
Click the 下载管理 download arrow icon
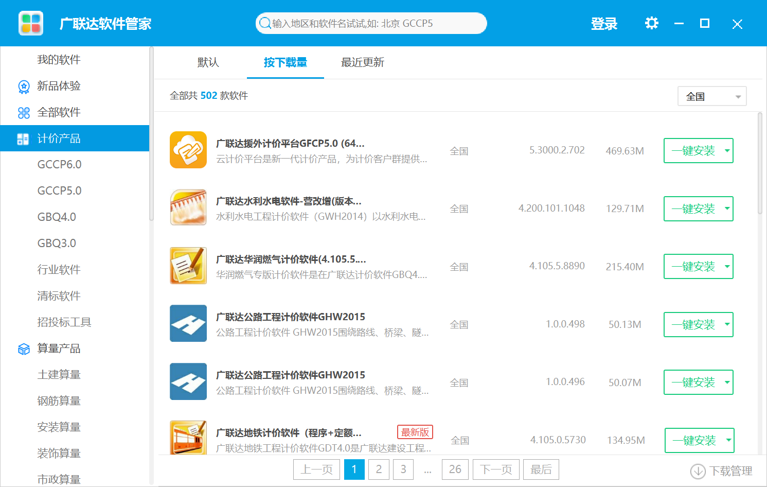[698, 471]
